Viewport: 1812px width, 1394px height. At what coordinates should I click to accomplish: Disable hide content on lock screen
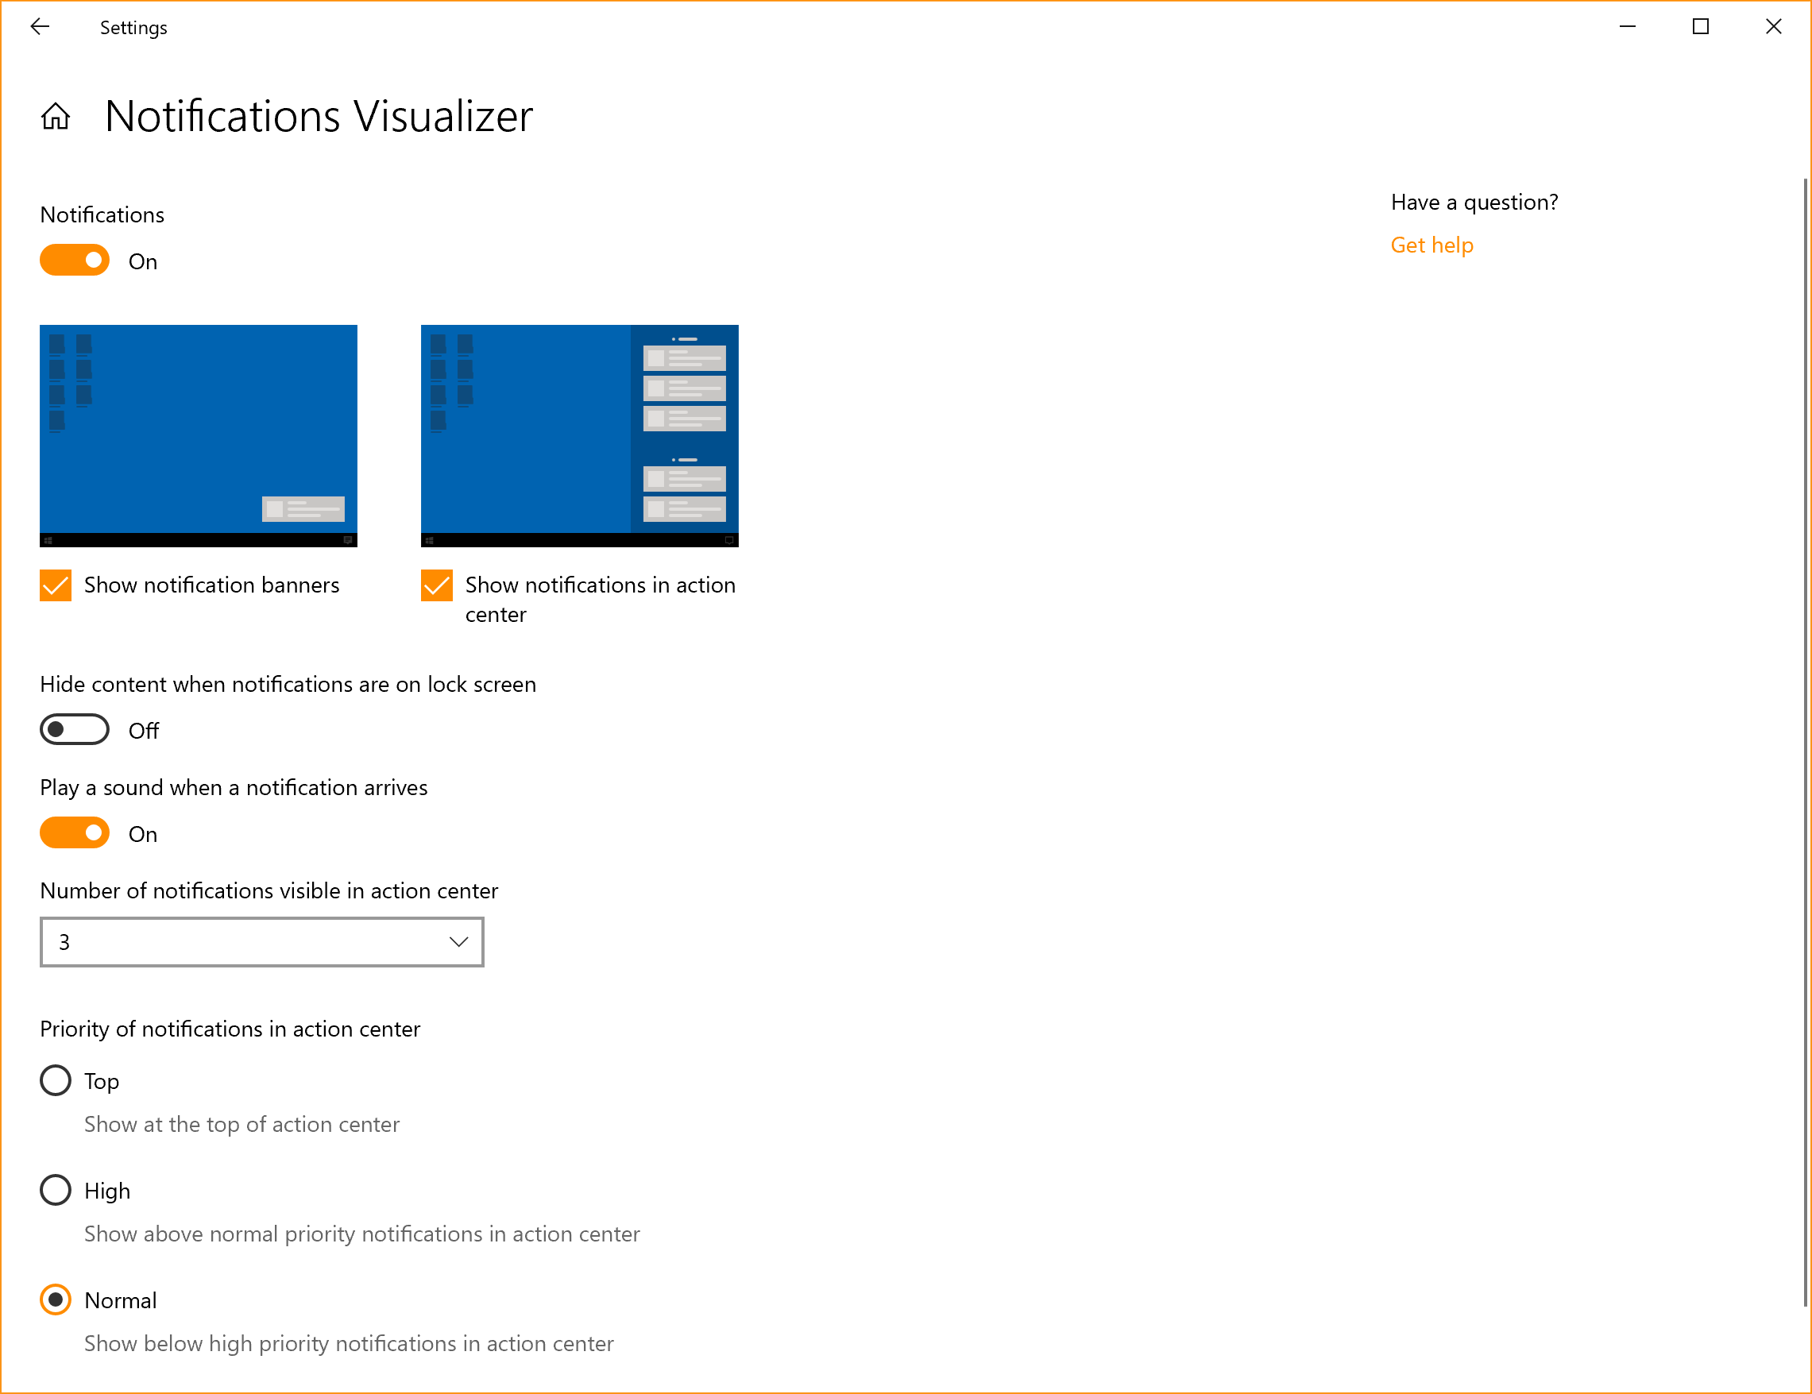(75, 729)
